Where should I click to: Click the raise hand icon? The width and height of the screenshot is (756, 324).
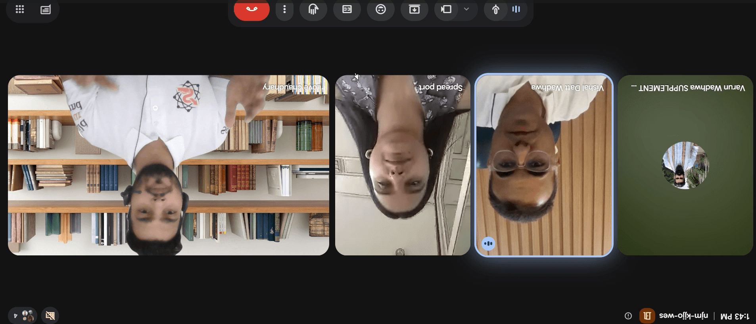(x=313, y=10)
